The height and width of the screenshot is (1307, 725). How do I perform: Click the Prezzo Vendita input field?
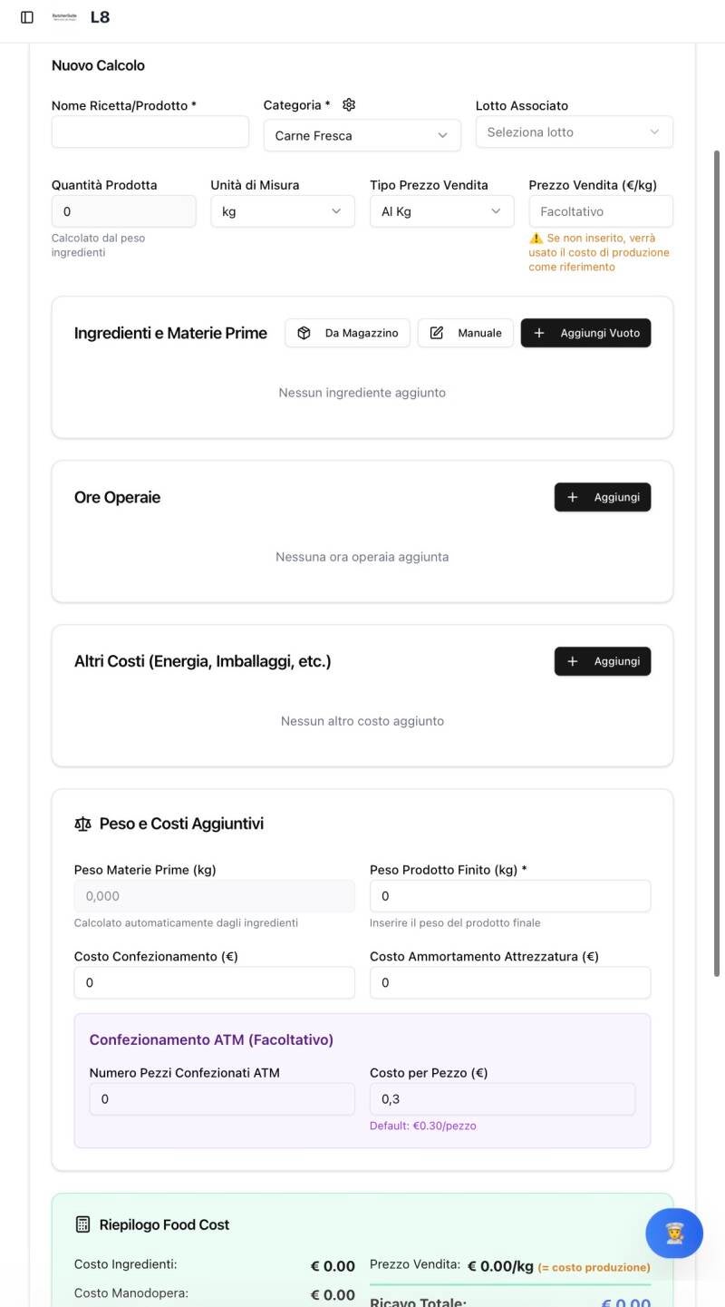(x=600, y=211)
